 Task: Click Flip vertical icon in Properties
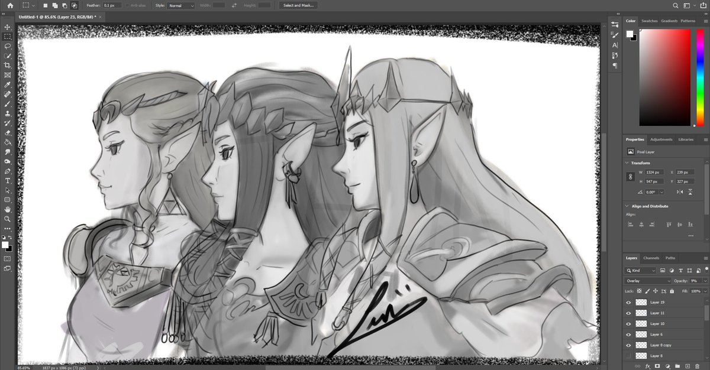pyautogui.click(x=691, y=192)
